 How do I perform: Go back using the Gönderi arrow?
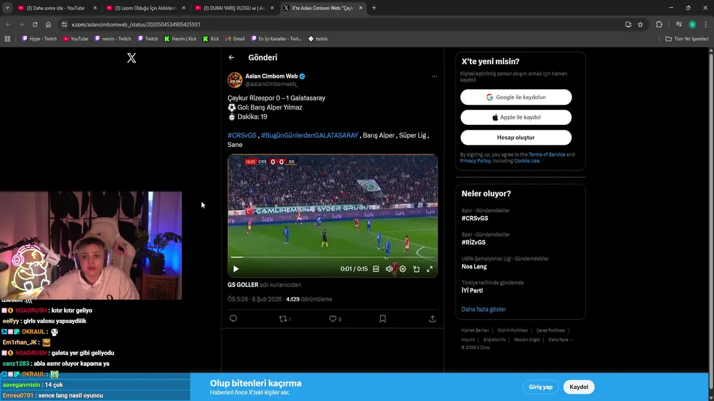coord(231,57)
